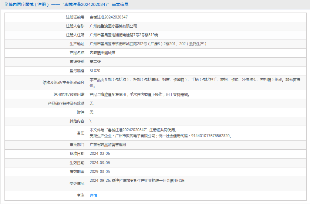
Task: Click the 注册人住所 label
Action: (75, 35)
